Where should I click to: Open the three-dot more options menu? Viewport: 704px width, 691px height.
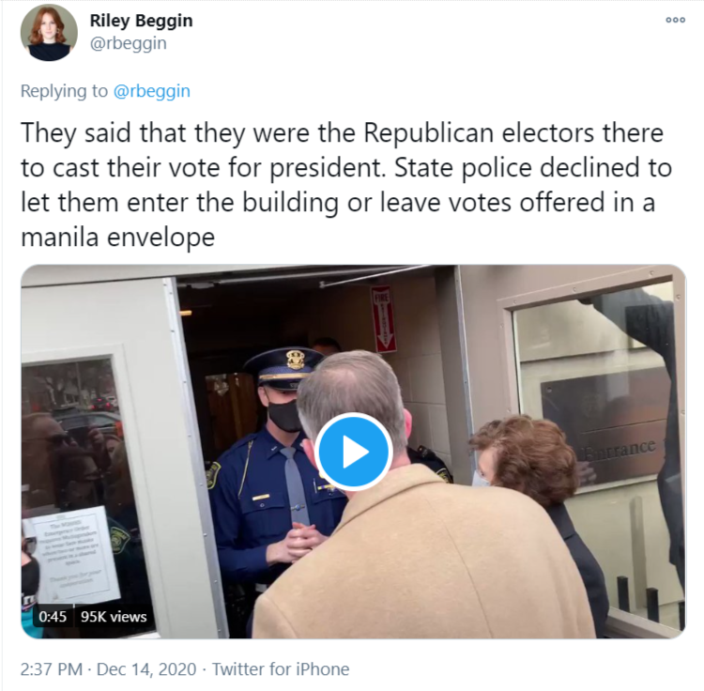(x=675, y=21)
